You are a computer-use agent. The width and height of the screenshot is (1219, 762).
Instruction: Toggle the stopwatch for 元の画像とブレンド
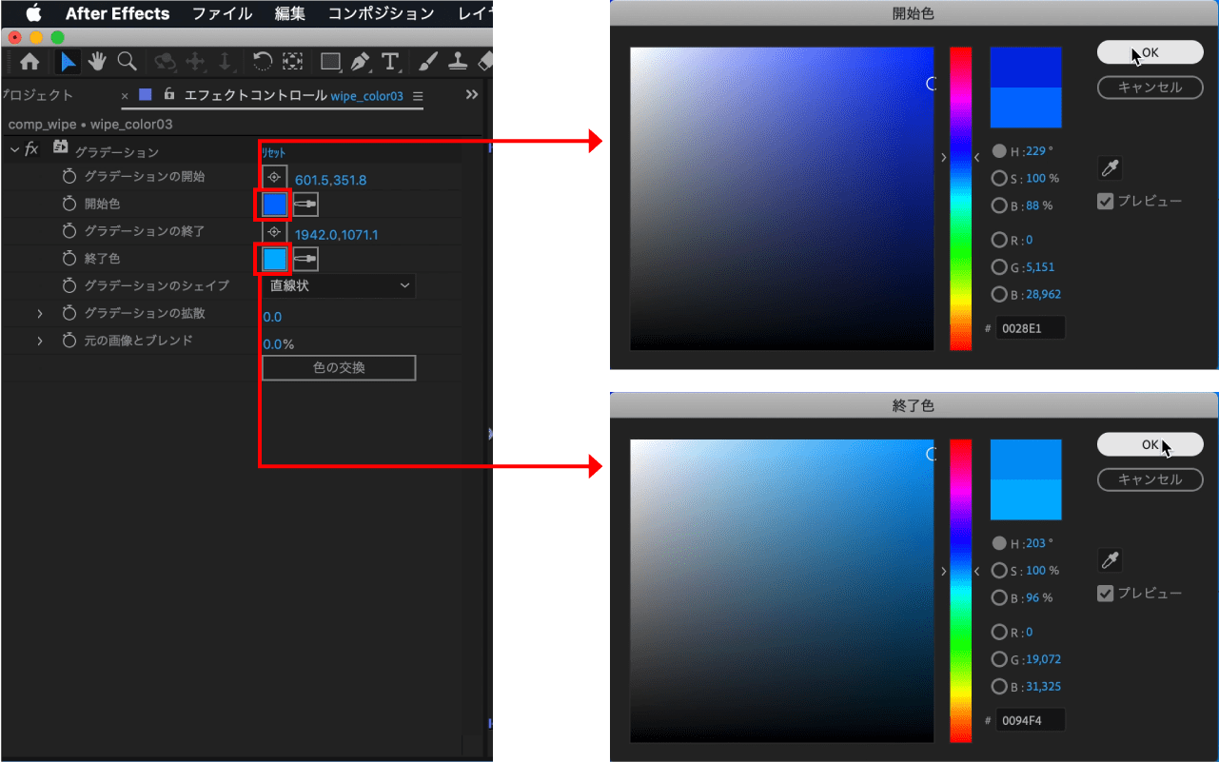(69, 341)
